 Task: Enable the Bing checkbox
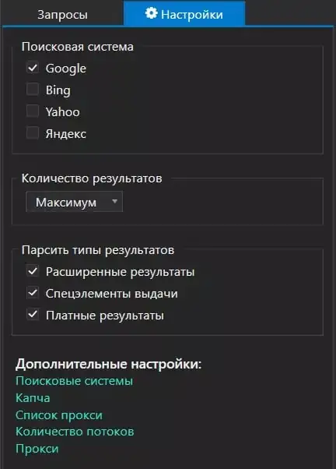point(33,90)
